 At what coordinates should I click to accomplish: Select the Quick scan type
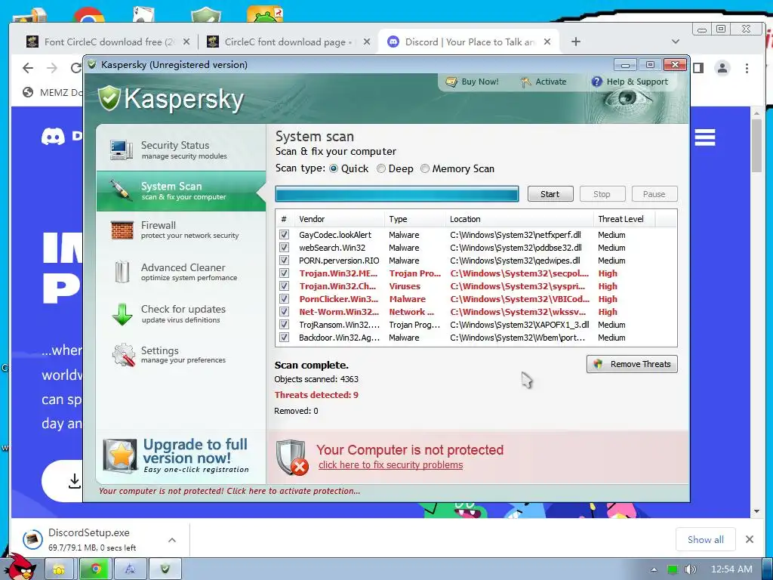(x=334, y=168)
